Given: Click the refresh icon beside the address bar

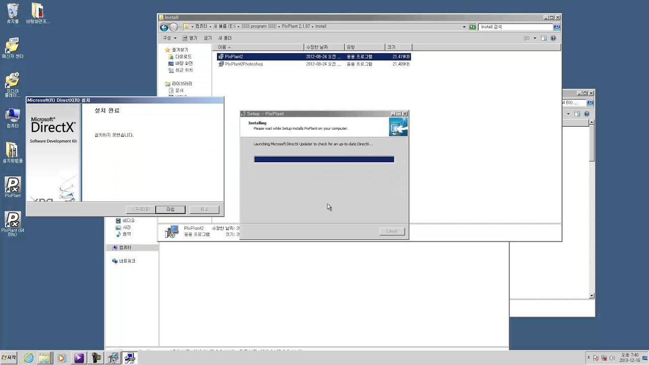Looking at the screenshot, I should pos(473,27).
